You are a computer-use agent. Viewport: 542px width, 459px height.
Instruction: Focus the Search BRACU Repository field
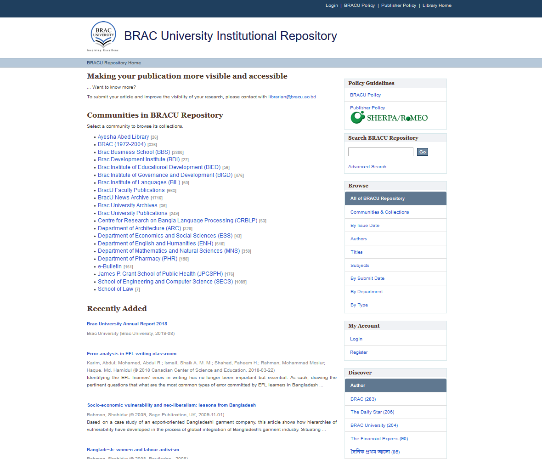(x=381, y=152)
